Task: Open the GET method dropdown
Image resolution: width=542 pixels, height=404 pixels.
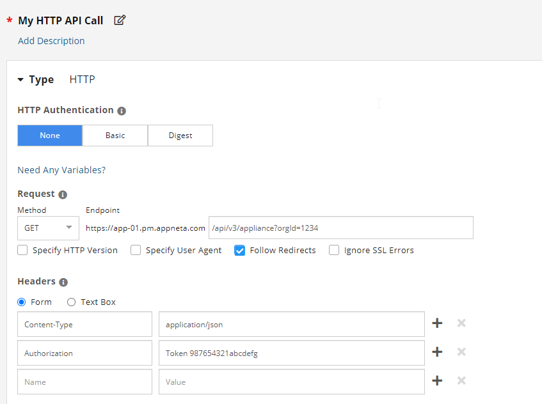Action: point(48,228)
